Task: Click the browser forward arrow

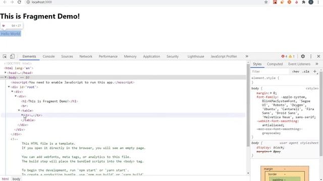Action: point(12,2)
